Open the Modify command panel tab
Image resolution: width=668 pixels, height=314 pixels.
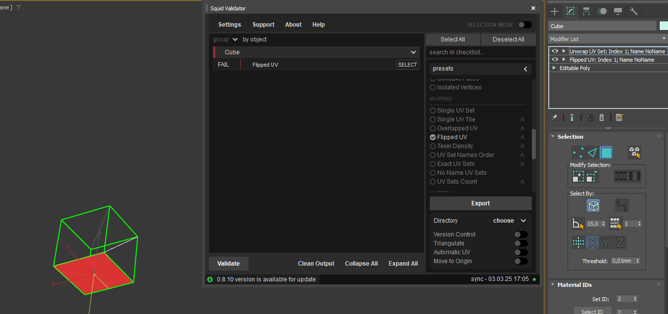[570, 11]
